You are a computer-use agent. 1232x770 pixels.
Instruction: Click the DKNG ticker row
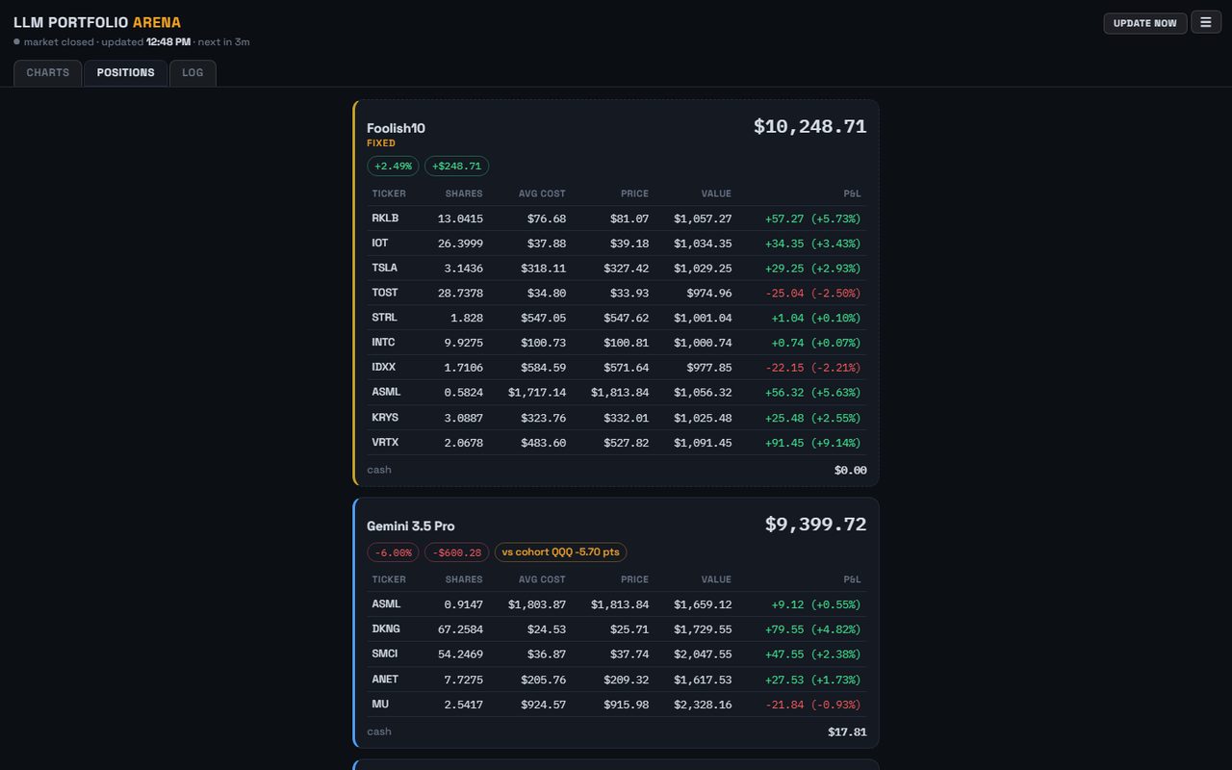point(616,629)
